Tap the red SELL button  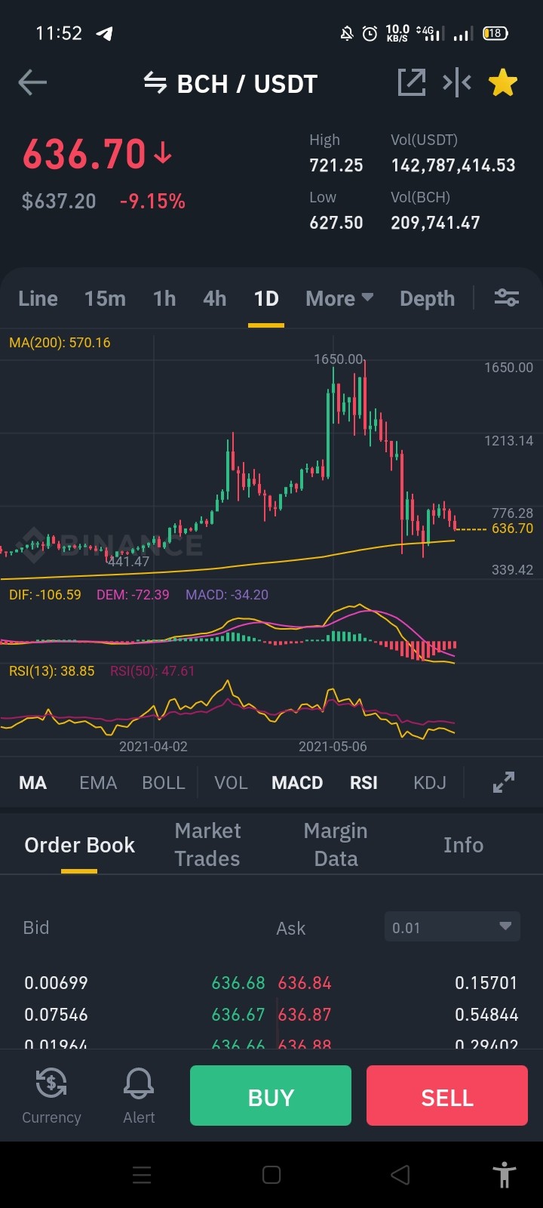click(x=447, y=1096)
